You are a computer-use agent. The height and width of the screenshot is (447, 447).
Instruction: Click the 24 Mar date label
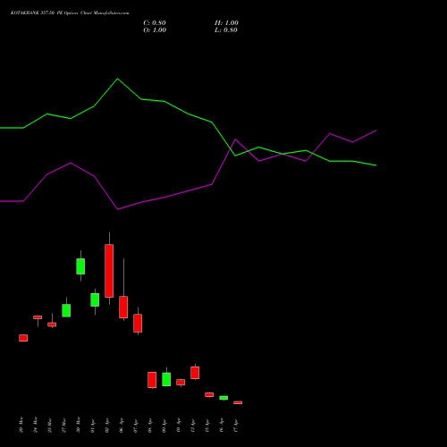pos(35,425)
